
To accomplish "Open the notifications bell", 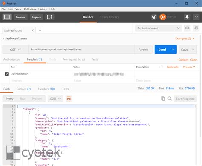I will [x=187, y=17].
